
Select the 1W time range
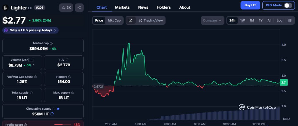click(243, 20)
